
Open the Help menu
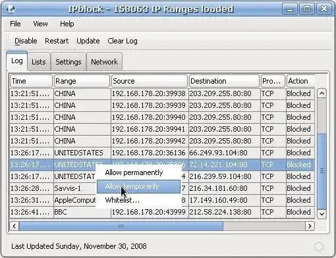(x=67, y=24)
